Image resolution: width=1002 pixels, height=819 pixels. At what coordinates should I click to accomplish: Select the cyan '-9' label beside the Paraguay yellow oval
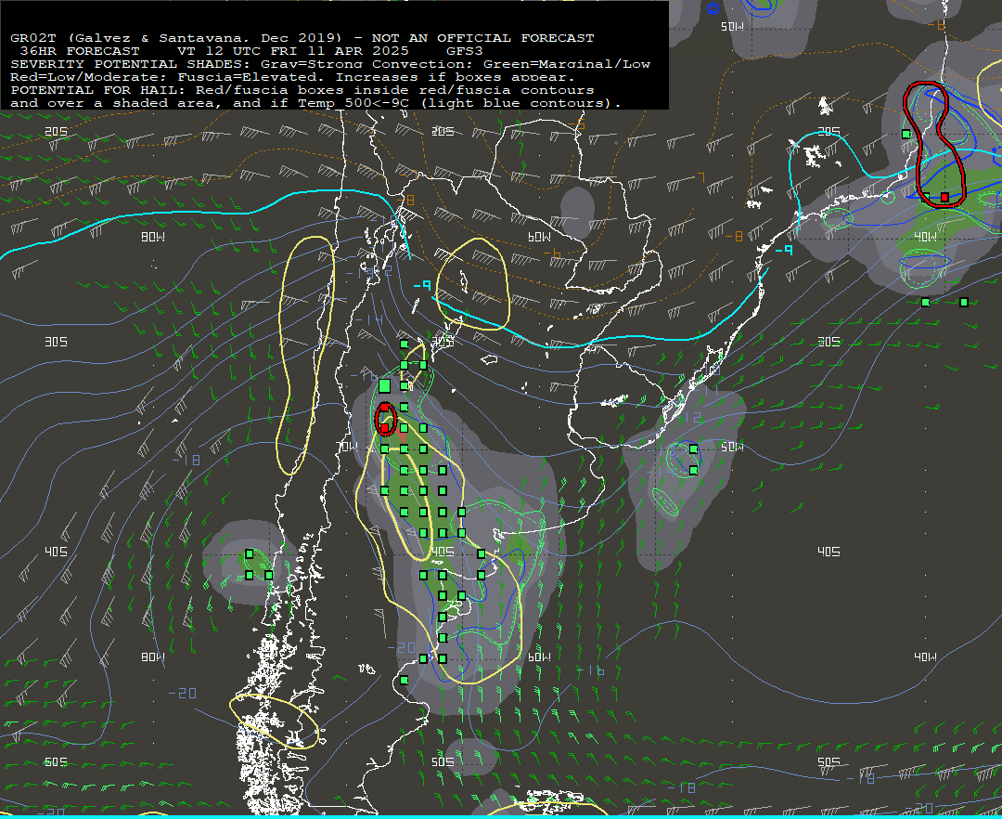pyautogui.click(x=422, y=286)
